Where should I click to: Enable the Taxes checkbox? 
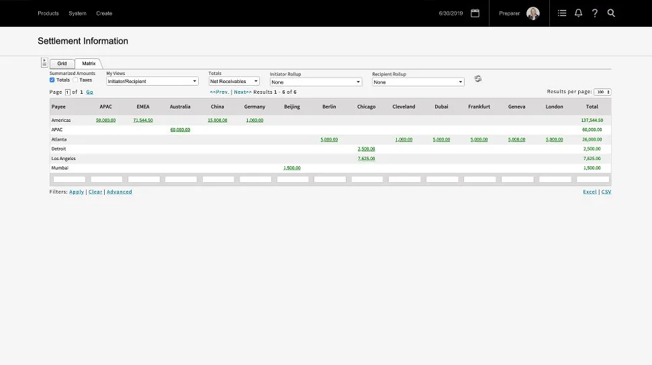pyautogui.click(x=76, y=80)
